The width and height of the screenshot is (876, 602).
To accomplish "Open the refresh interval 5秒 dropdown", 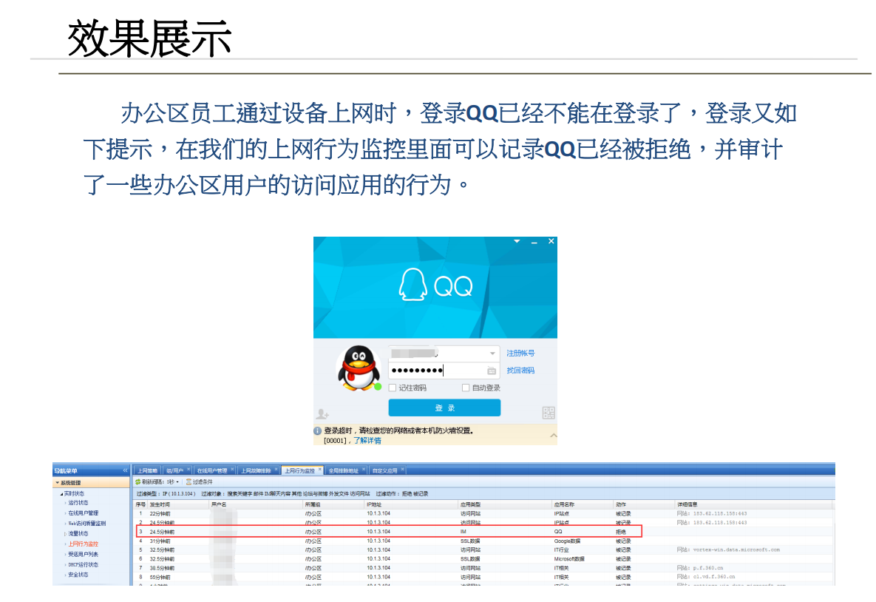I will tap(173, 482).
